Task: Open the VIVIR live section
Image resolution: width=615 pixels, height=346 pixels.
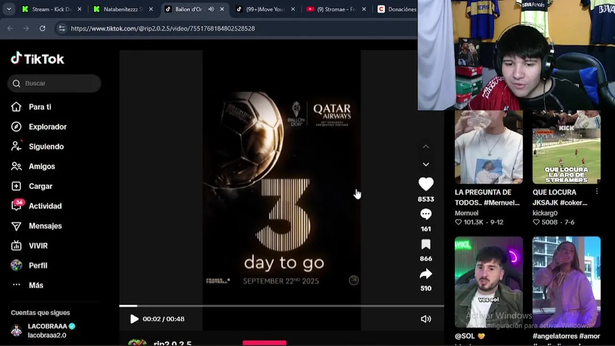Action: coord(38,246)
